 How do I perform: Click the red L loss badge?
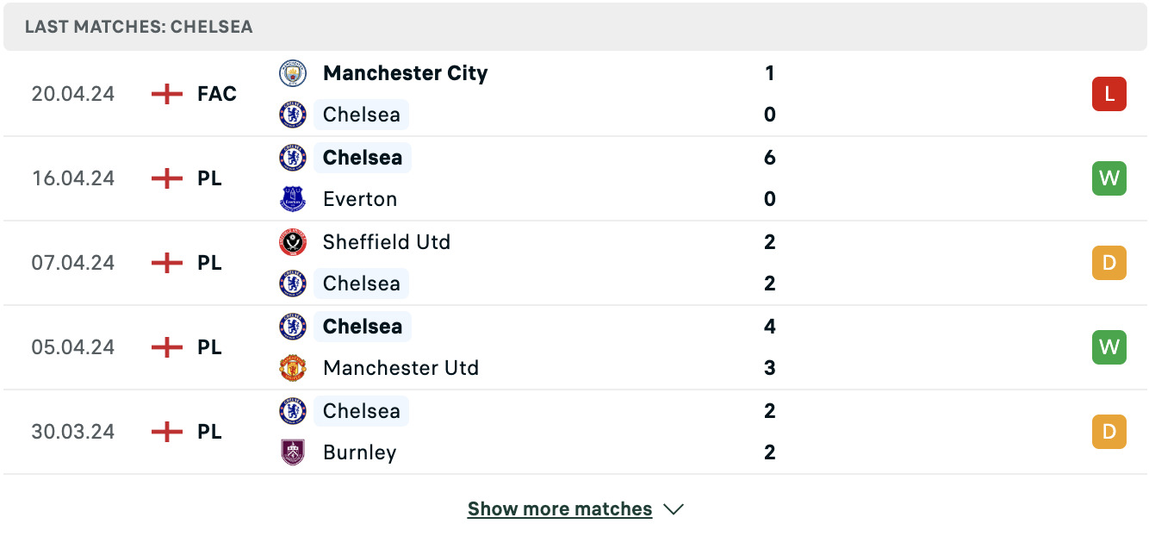(1109, 94)
